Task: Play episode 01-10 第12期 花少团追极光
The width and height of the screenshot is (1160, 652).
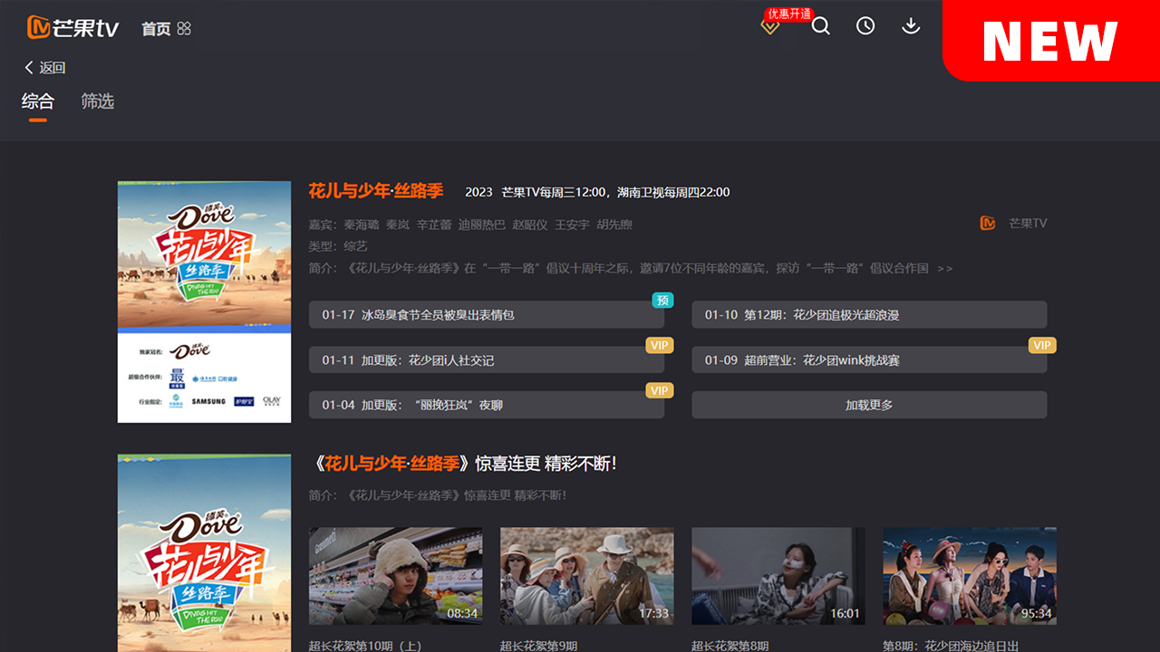Action: [x=868, y=314]
